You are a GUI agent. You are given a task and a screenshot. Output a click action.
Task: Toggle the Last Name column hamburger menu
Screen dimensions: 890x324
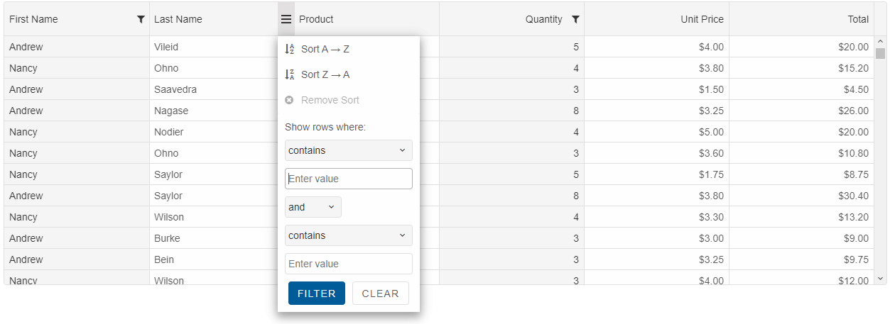pyautogui.click(x=286, y=20)
